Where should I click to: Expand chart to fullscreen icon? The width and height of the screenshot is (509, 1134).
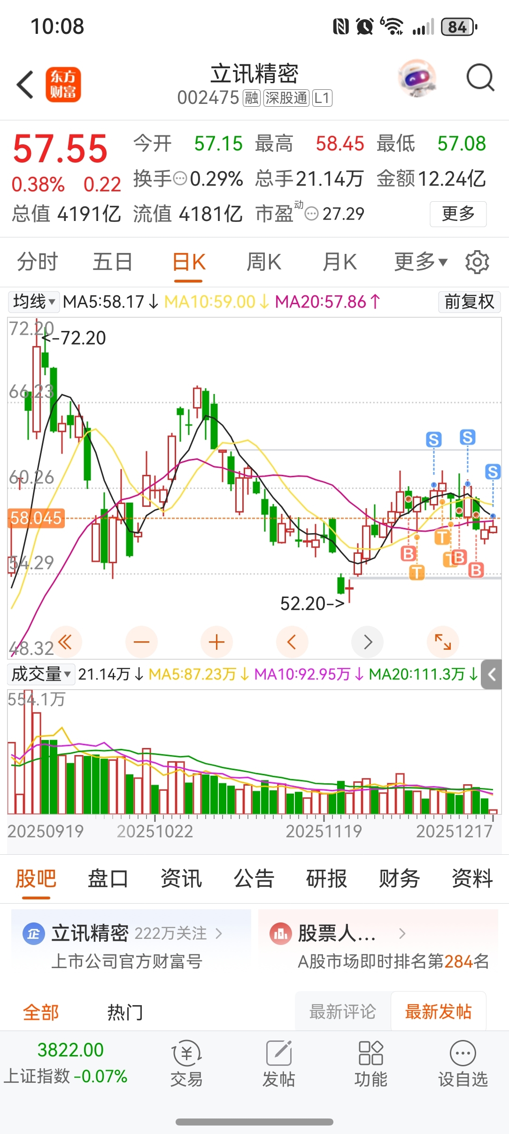(x=443, y=642)
